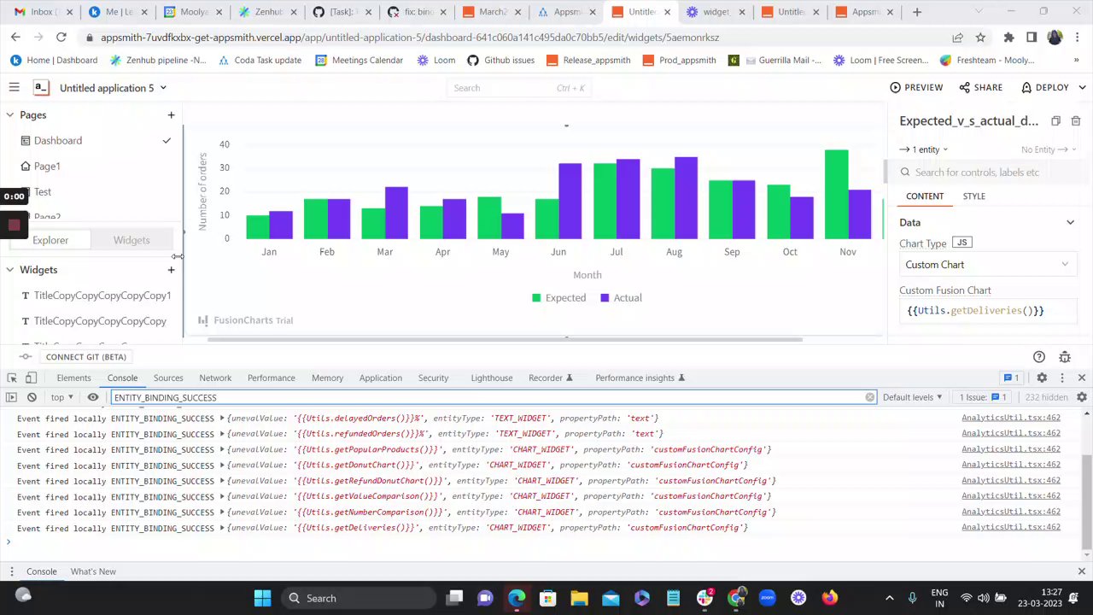Click the PREVIEW button
This screenshot has height=615, width=1093.
pos(916,87)
